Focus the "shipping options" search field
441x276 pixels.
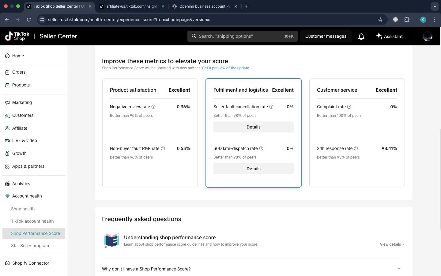243,36
